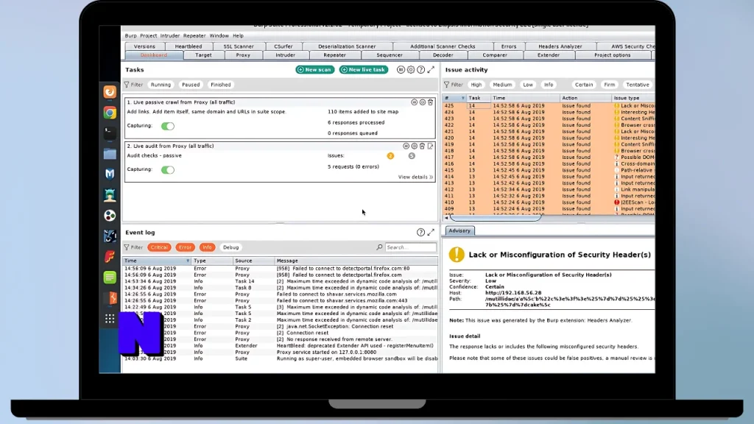Toggle Critical filter in Event log
754x424 pixels.
pyautogui.click(x=159, y=247)
